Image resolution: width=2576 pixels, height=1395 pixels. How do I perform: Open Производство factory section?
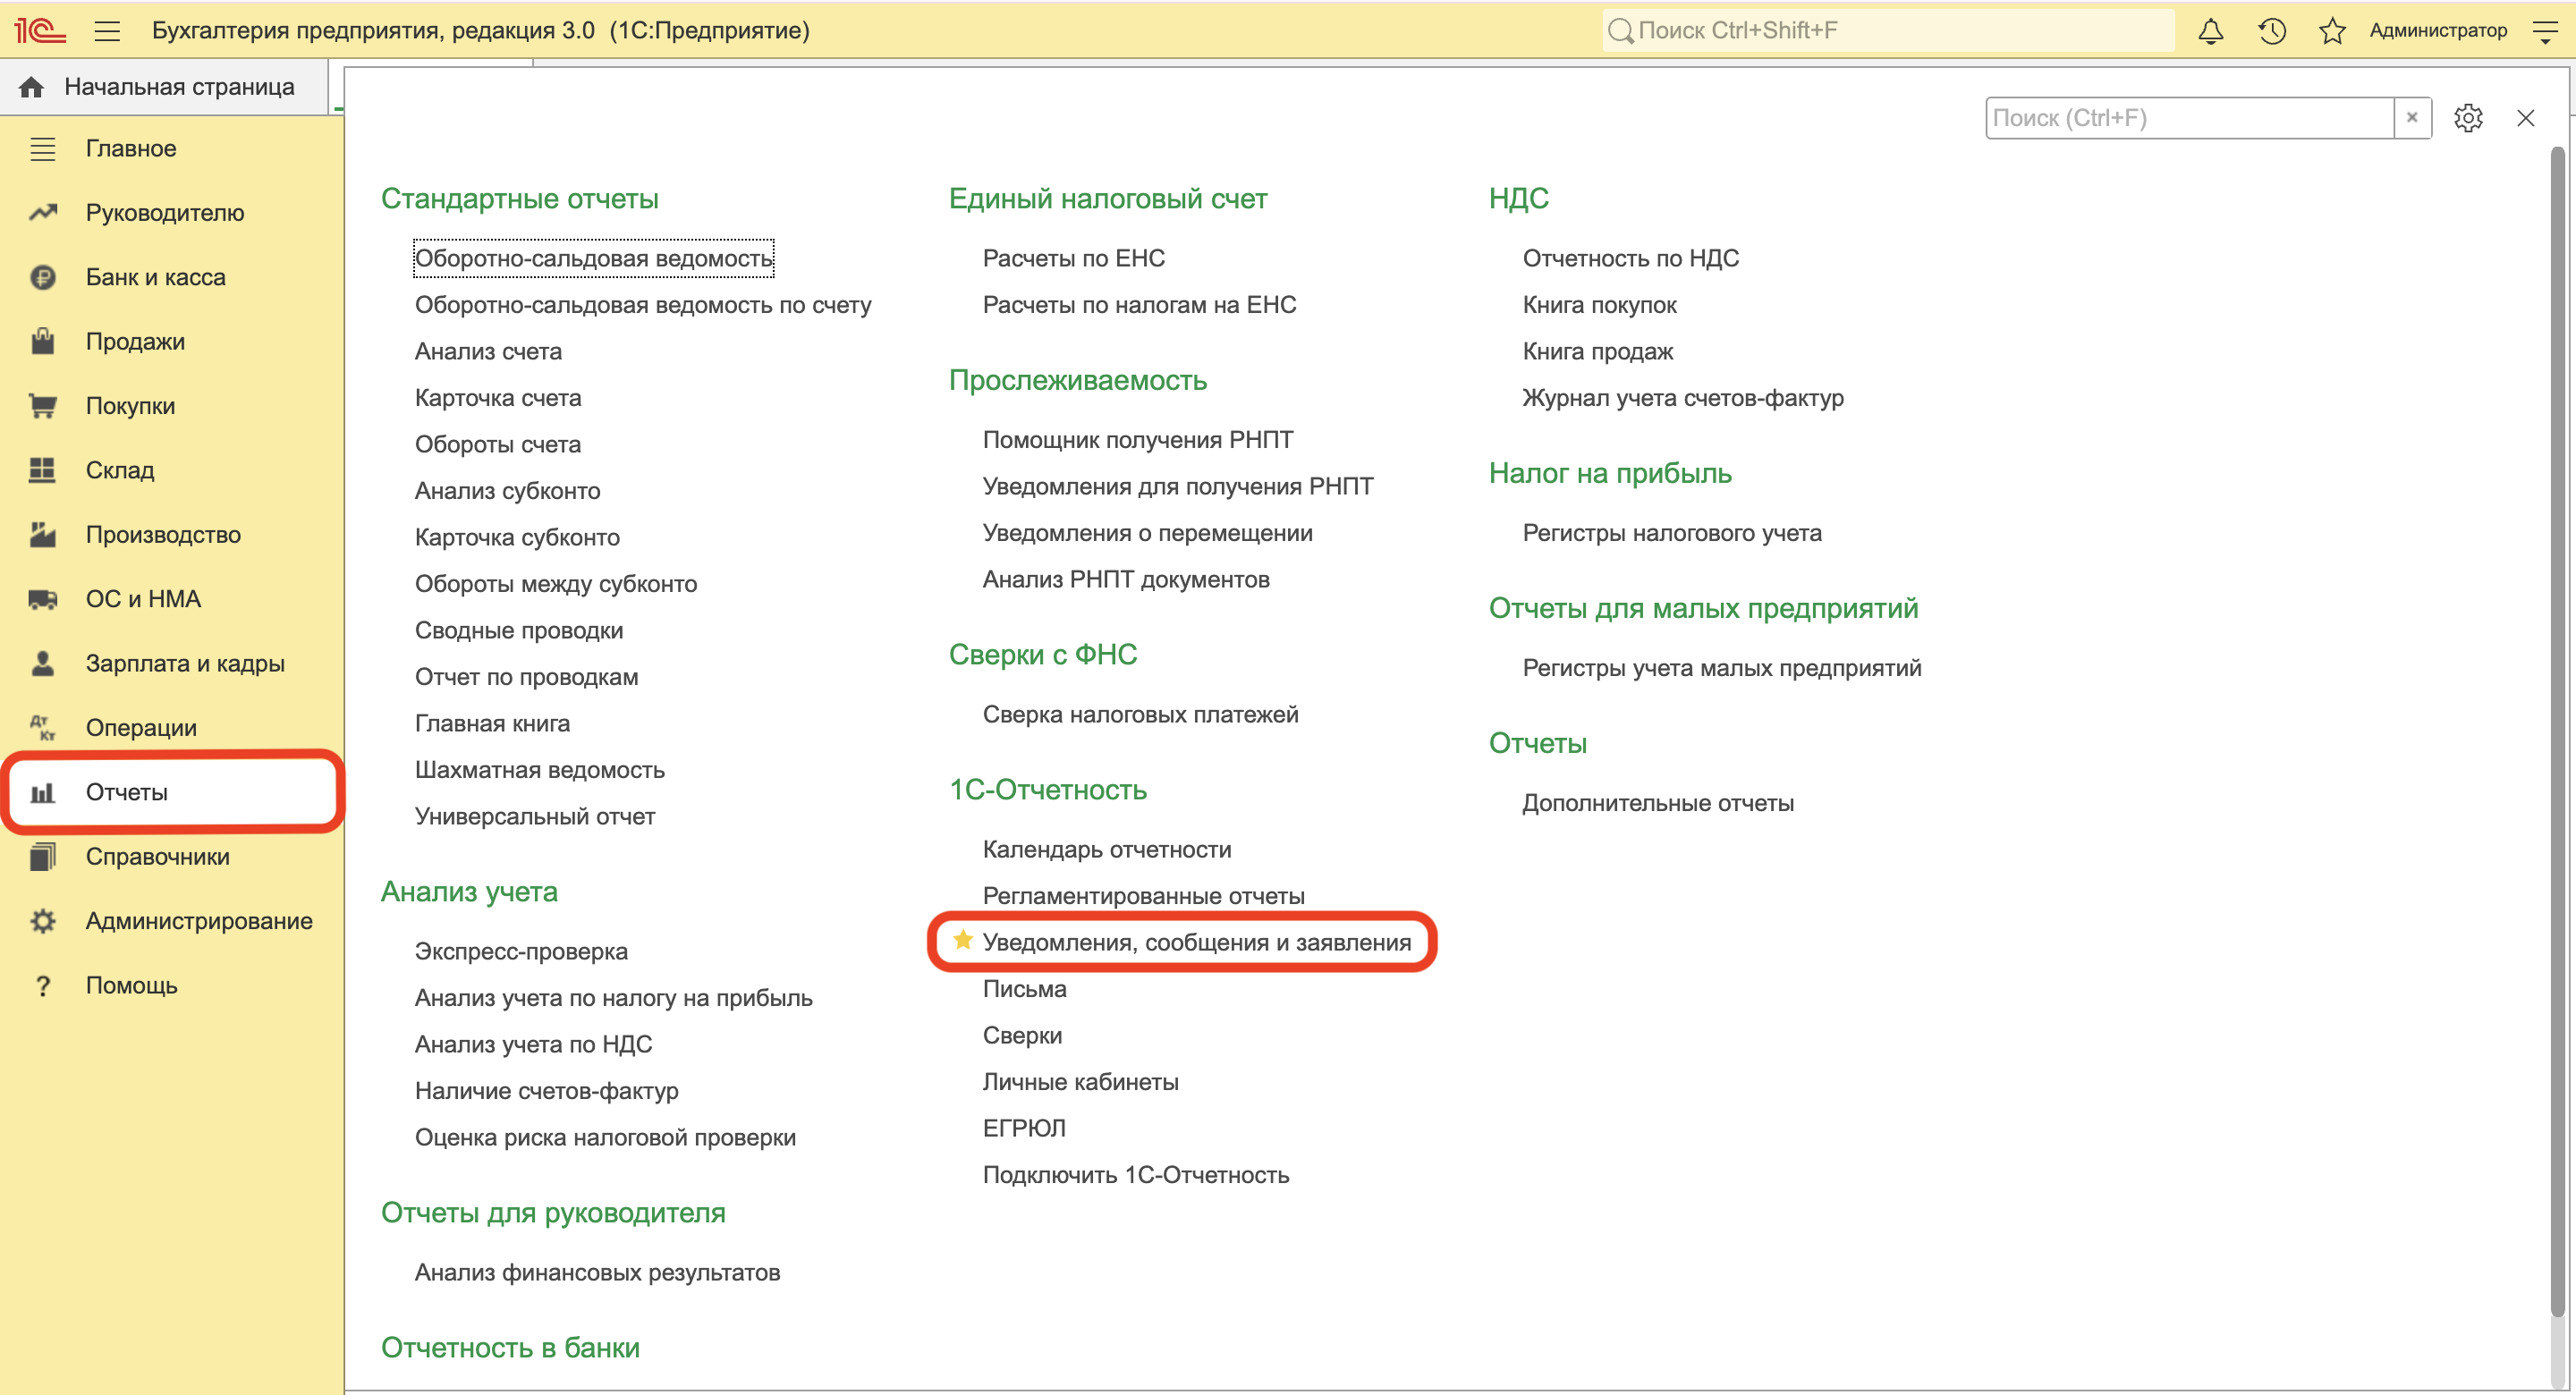[163, 535]
